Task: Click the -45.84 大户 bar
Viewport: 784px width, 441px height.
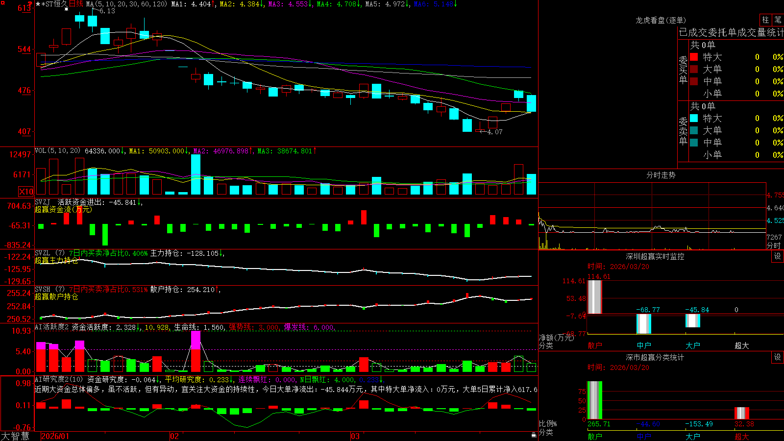Action: point(693,320)
